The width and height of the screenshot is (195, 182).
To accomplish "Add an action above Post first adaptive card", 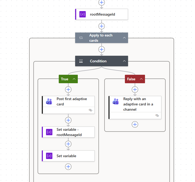I will tap(68, 90).
